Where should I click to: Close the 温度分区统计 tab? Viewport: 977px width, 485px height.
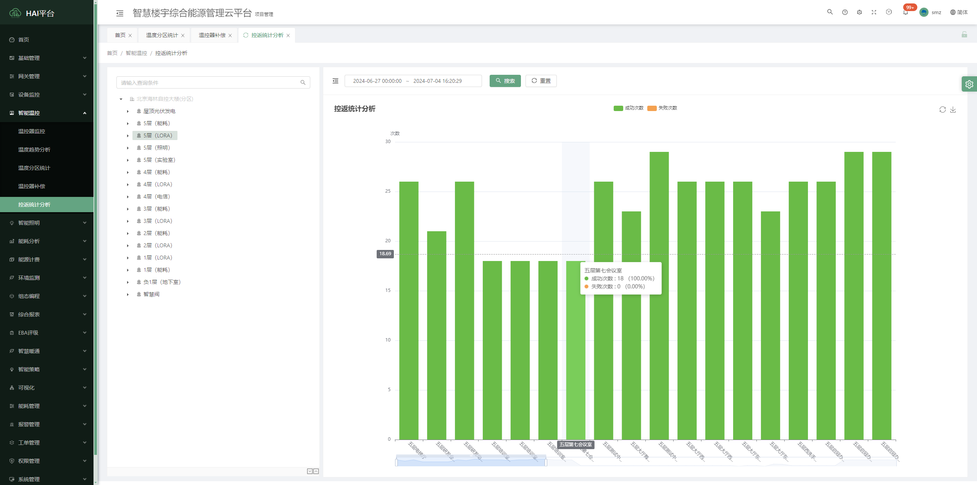183,35
